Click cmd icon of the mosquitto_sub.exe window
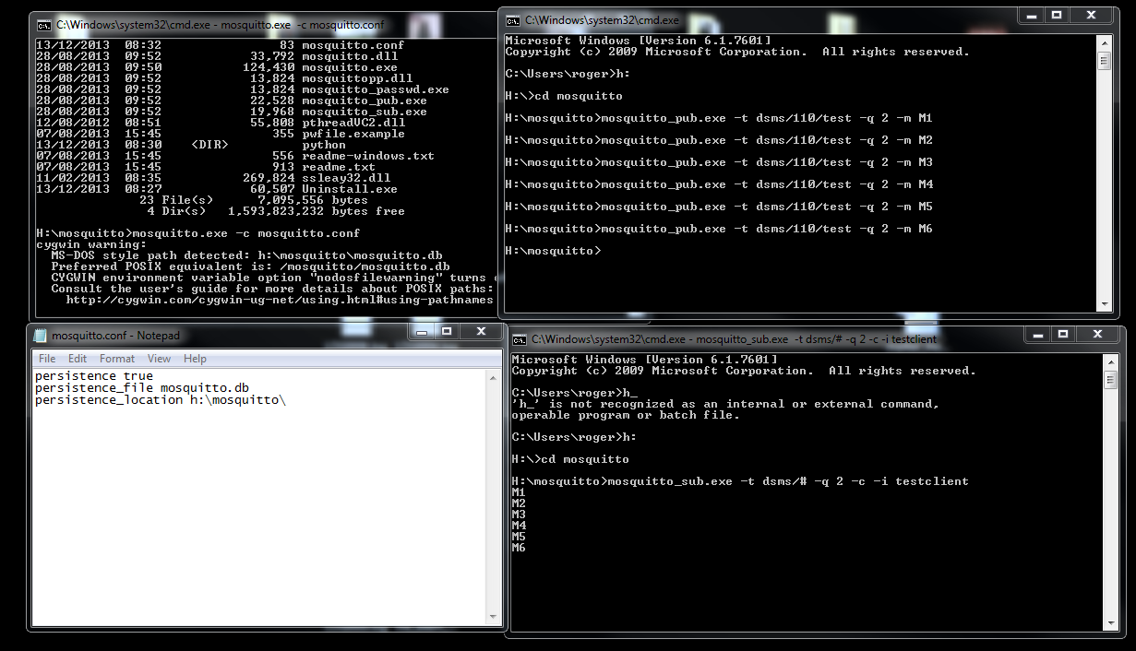The width and height of the screenshot is (1136, 651). [x=519, y=339]
